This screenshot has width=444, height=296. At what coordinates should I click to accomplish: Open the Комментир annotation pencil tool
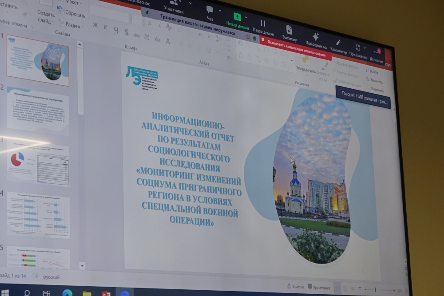click(338, 43)
